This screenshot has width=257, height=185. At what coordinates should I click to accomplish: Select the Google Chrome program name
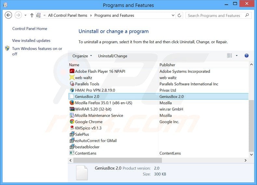[89, 121]
